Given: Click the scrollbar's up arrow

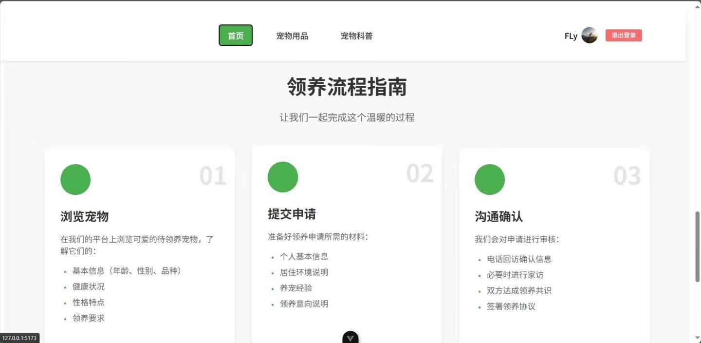Looking at the screenshot, I should pyautogui.click(x=697, y=6).
